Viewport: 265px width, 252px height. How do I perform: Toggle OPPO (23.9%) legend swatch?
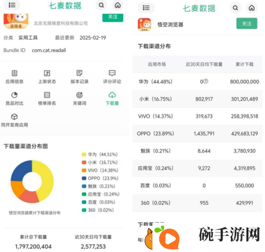[84, 178]
